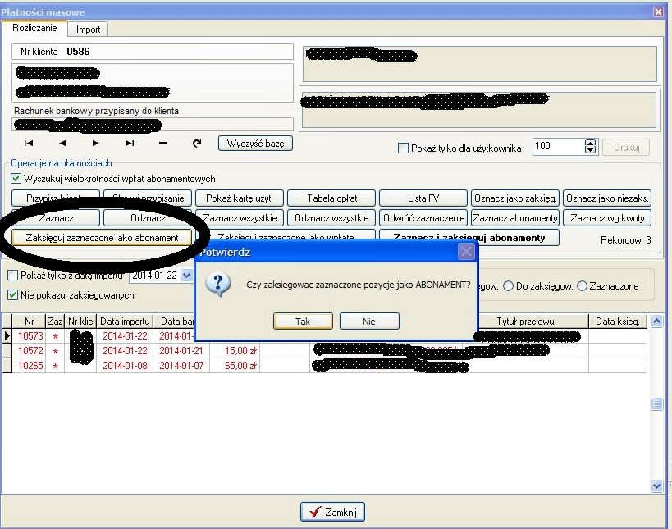Close the Potwierdz dialog with X
The height and width of the screenshot is (529, 672).
click(x=465, y=251)
